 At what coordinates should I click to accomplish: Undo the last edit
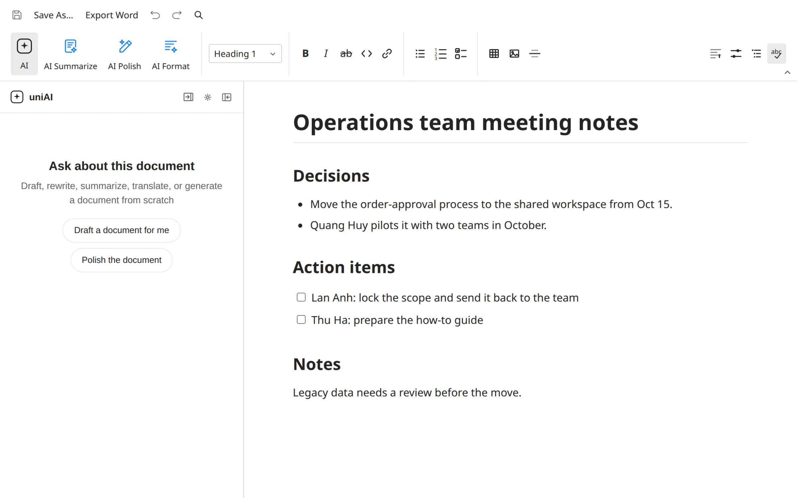155,15
